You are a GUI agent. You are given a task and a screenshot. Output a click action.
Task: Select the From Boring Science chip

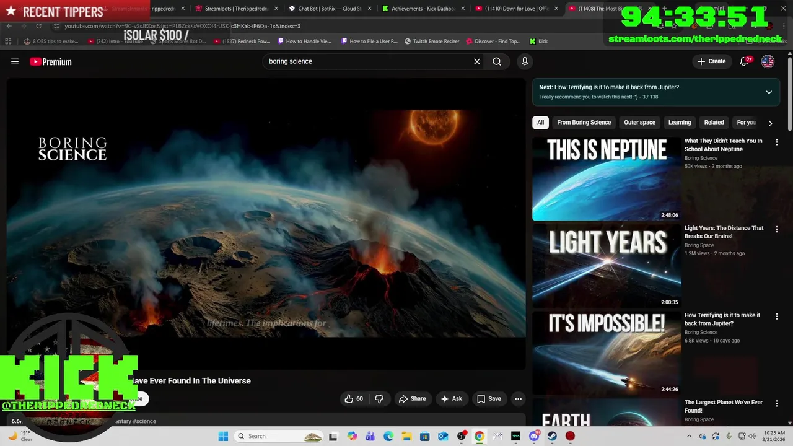coord(584,122)
